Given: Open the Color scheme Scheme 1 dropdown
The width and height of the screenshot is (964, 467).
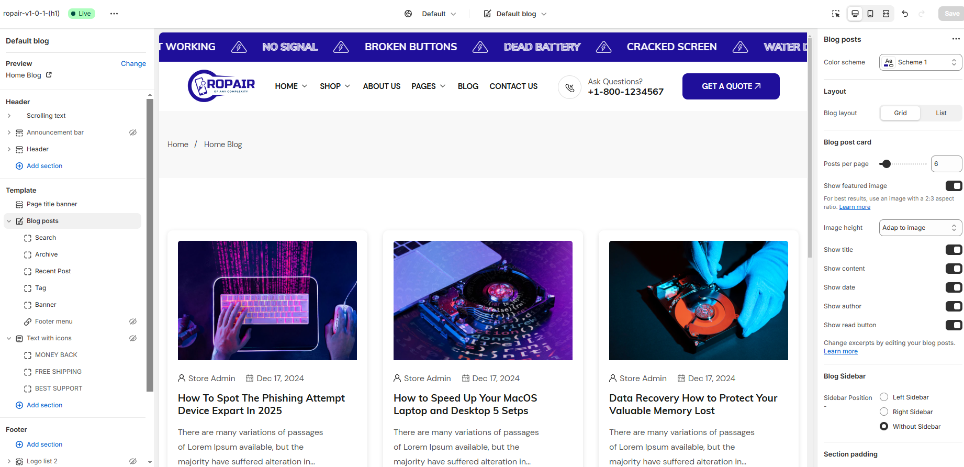Looking at the screenshot, I should pyautogui.click(x=921, y=62).
